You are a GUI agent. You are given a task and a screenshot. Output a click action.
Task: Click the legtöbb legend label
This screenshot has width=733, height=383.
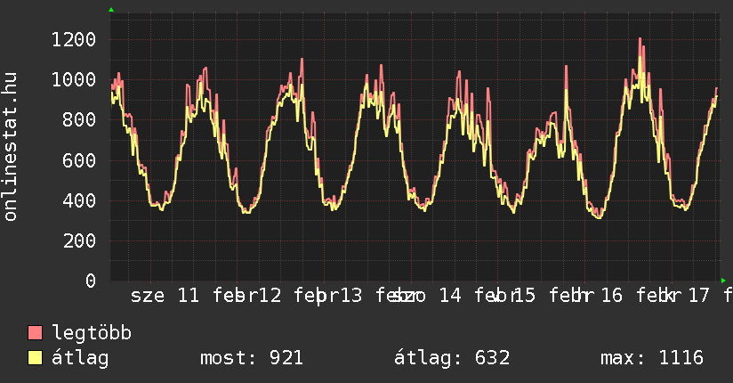(93, 333)
